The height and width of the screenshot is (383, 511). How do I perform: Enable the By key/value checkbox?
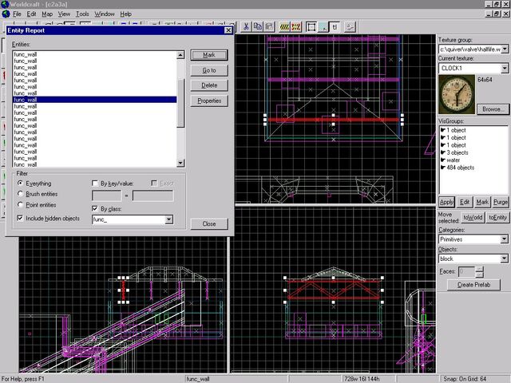click(95, 184)
